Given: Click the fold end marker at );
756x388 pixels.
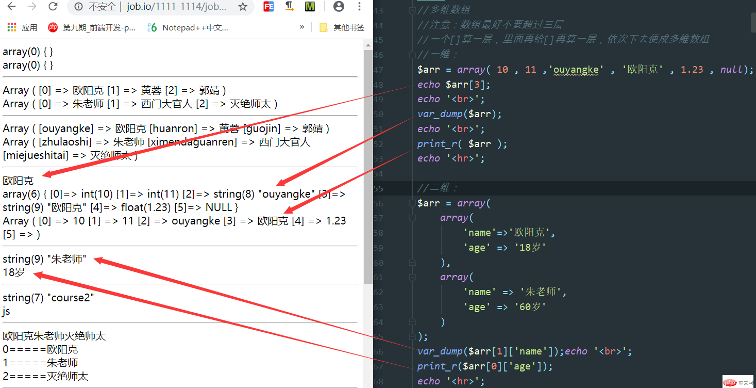Looking at the screenshot, I should [x=412, y=336].
